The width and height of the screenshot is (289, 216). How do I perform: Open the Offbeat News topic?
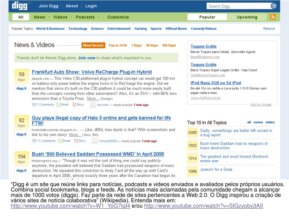pos(176,29)
